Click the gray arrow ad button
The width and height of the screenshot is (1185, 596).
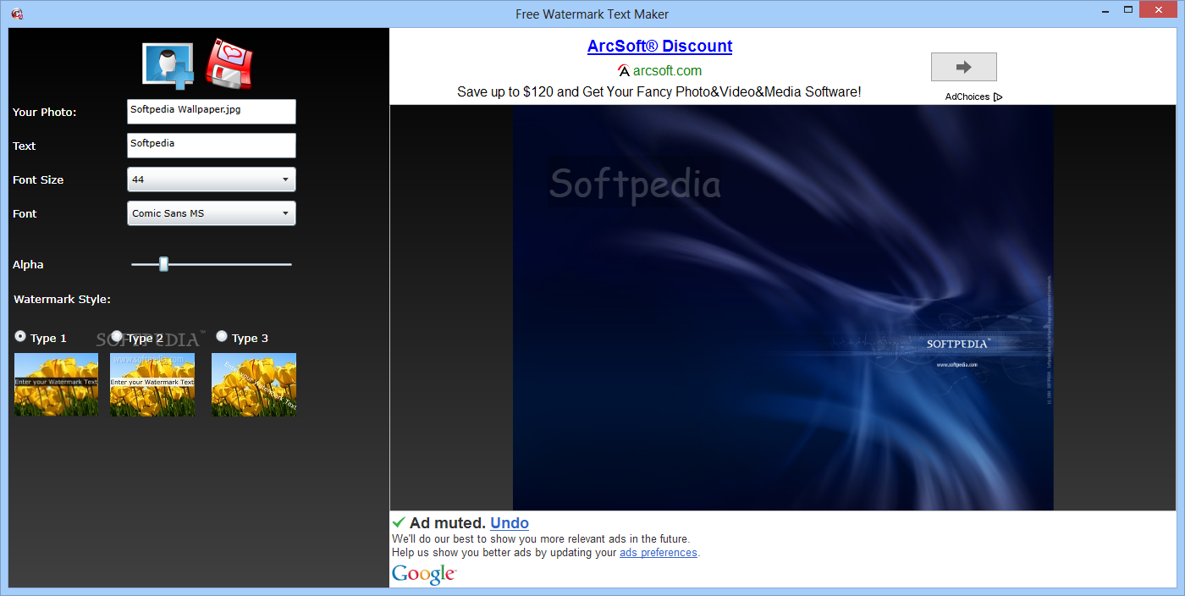click(x=963, y=67)
